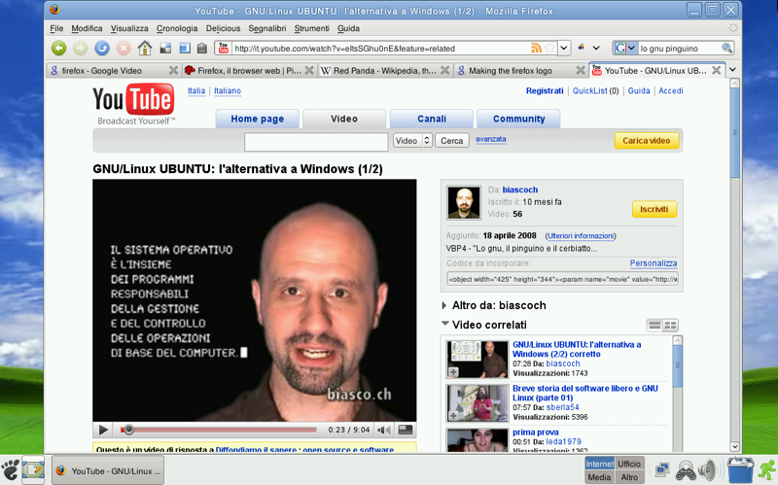Image resolution: width=778 pixels, height=485 pixels.
Task: Expand the 'Altro da: biascoch' section
Action: [x=444, y=305]
